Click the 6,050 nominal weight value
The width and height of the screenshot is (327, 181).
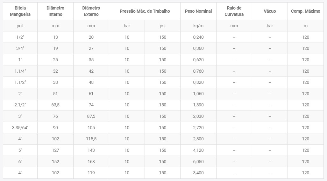coord(198,162)
